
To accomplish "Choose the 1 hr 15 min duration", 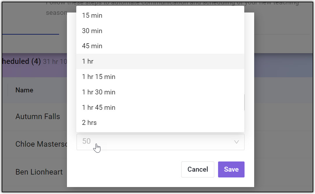I will [99, 77].
